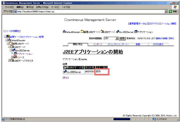Click the ステータス column header
This screenshot has height=122, width=180.
[x=102, y=67]
